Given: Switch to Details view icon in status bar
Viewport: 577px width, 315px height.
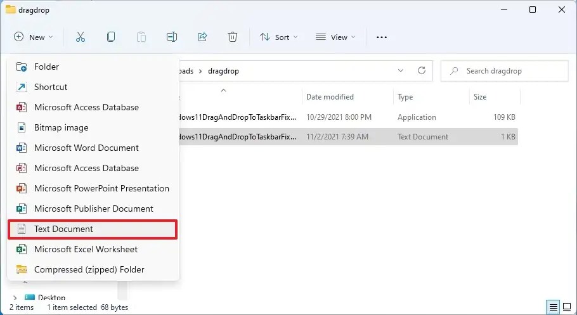Looking at the screenshot, I should tap(554, 307).
